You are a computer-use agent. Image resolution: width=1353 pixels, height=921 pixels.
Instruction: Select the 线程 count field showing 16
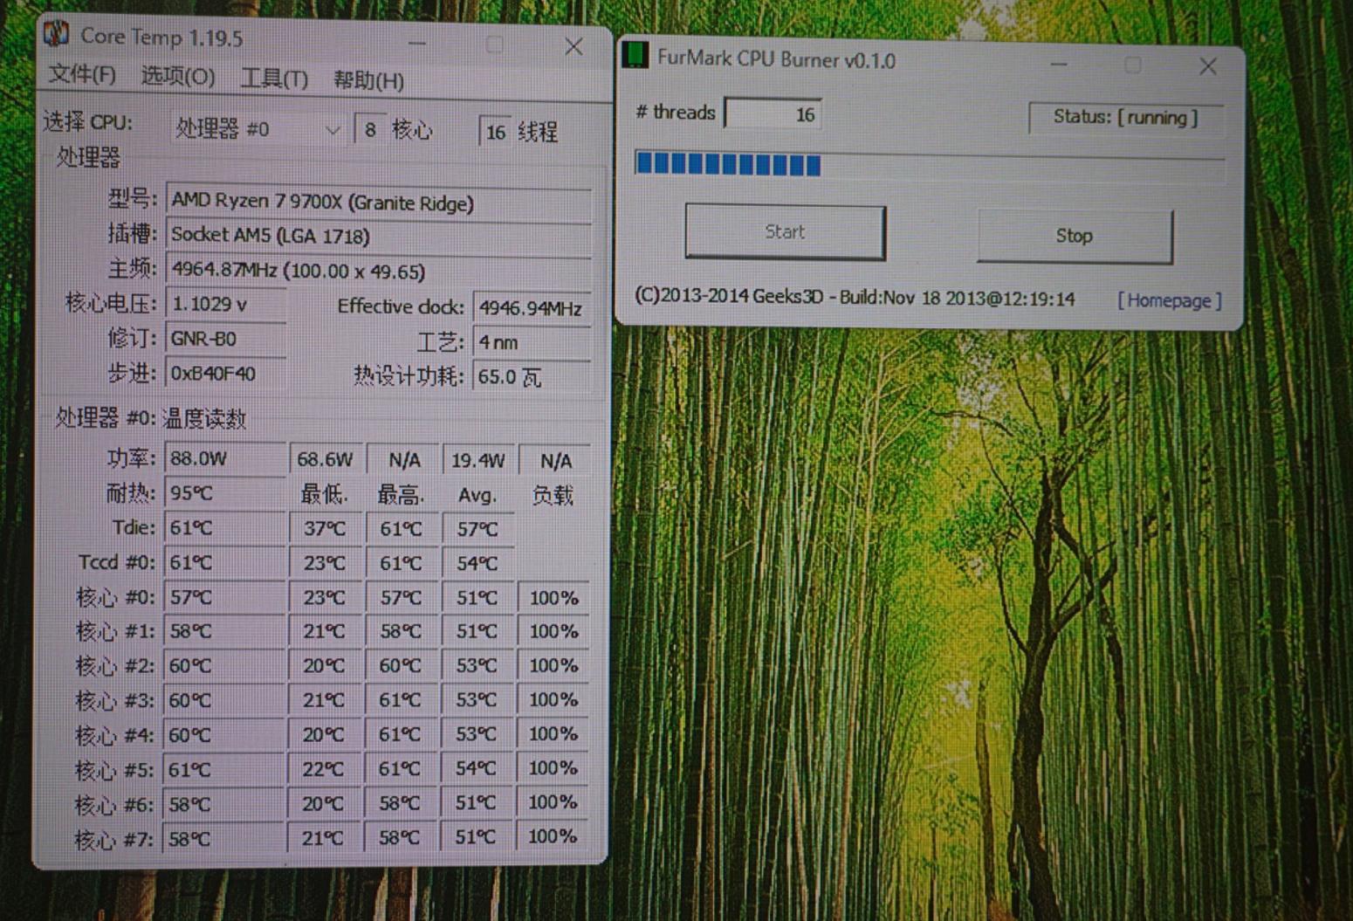click(x=495, y=132)
